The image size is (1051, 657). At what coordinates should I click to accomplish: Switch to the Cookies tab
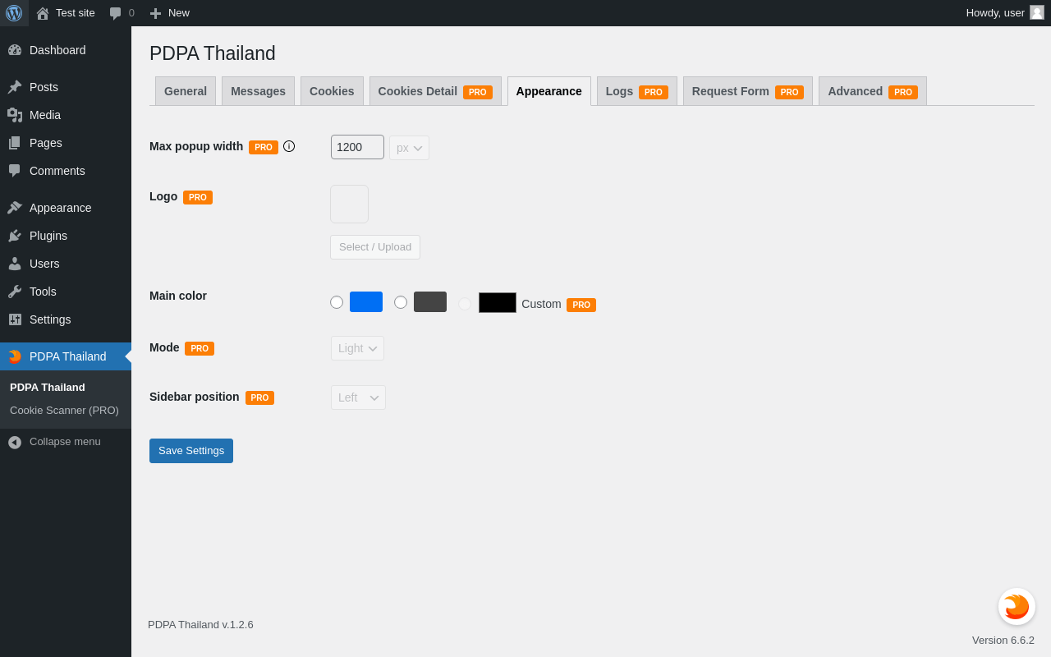332,91
